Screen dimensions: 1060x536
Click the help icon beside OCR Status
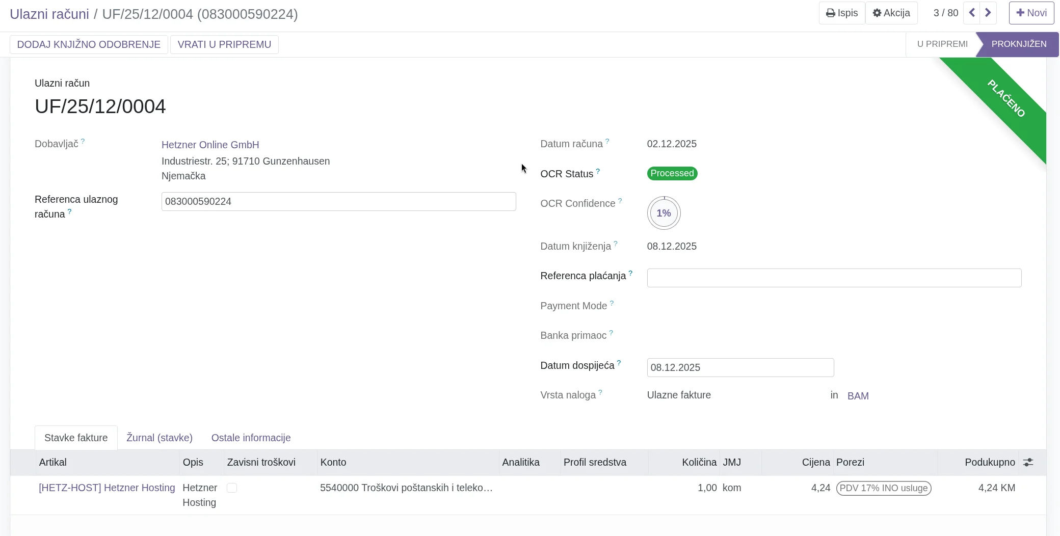(598, 171)
